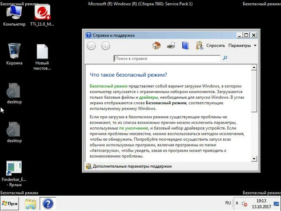Print the help topic
The width and height of the screenshot is (281, 211).
pos(171,46)
